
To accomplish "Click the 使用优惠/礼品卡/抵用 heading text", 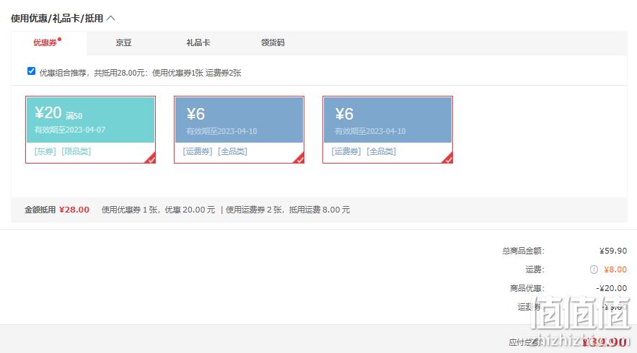I will pos(57,18).
